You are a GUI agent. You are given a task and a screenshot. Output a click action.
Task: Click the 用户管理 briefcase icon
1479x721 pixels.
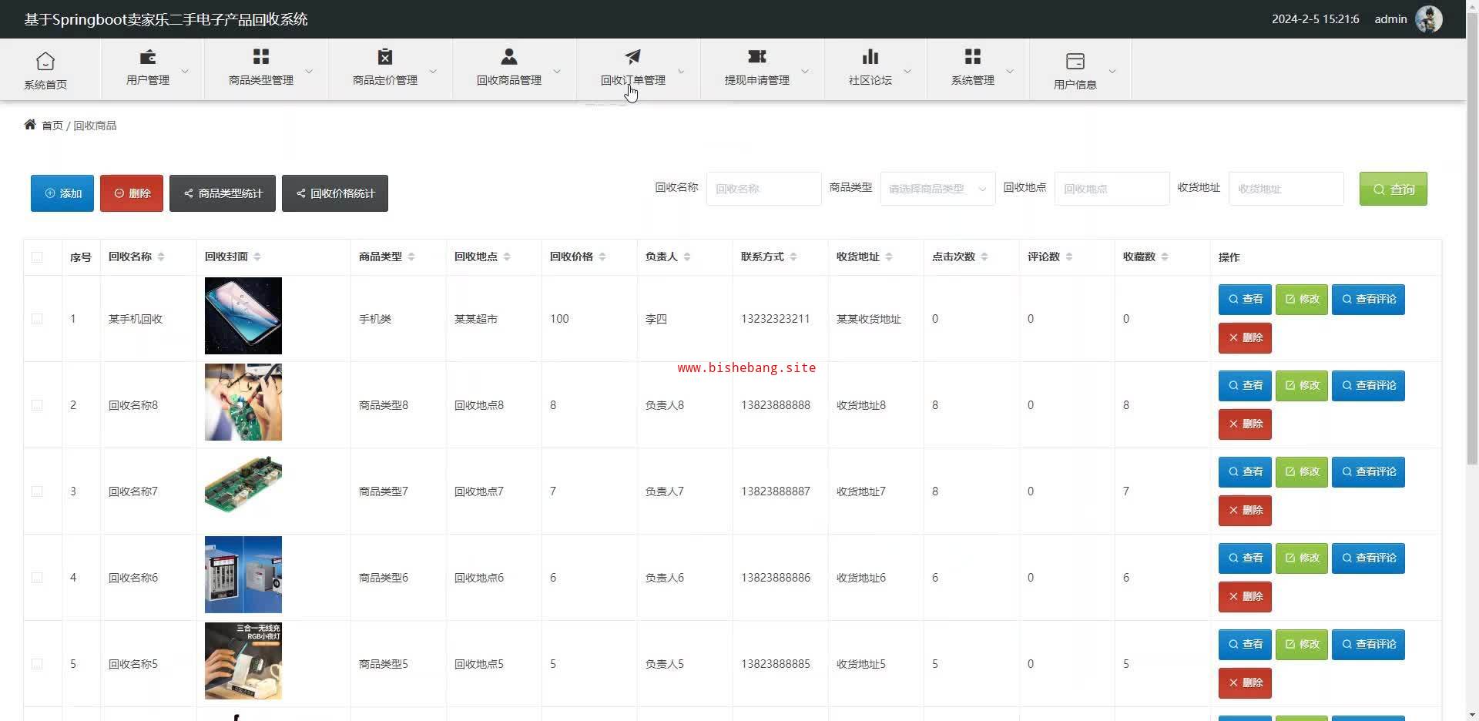[147, 57]
